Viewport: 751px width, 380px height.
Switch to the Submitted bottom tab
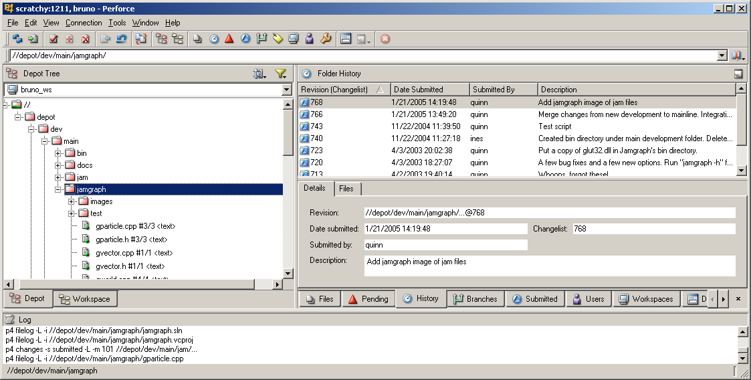(535, 298)
